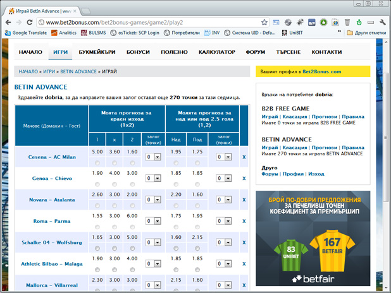Click the BETIN ADVANCE breadcrumb link

click(x=78, y=72)
